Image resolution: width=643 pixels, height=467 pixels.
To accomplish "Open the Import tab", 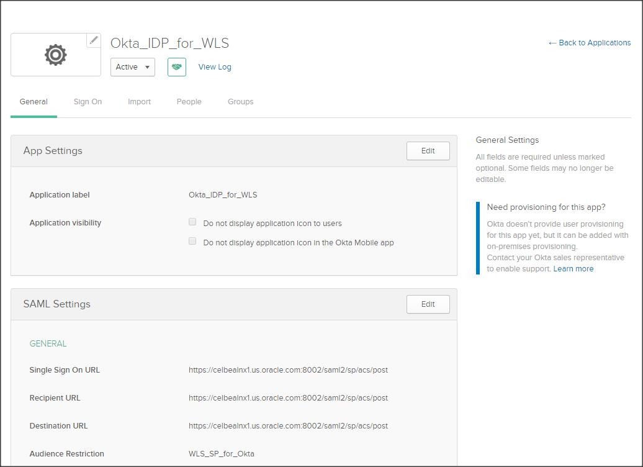I will point(139,102).
